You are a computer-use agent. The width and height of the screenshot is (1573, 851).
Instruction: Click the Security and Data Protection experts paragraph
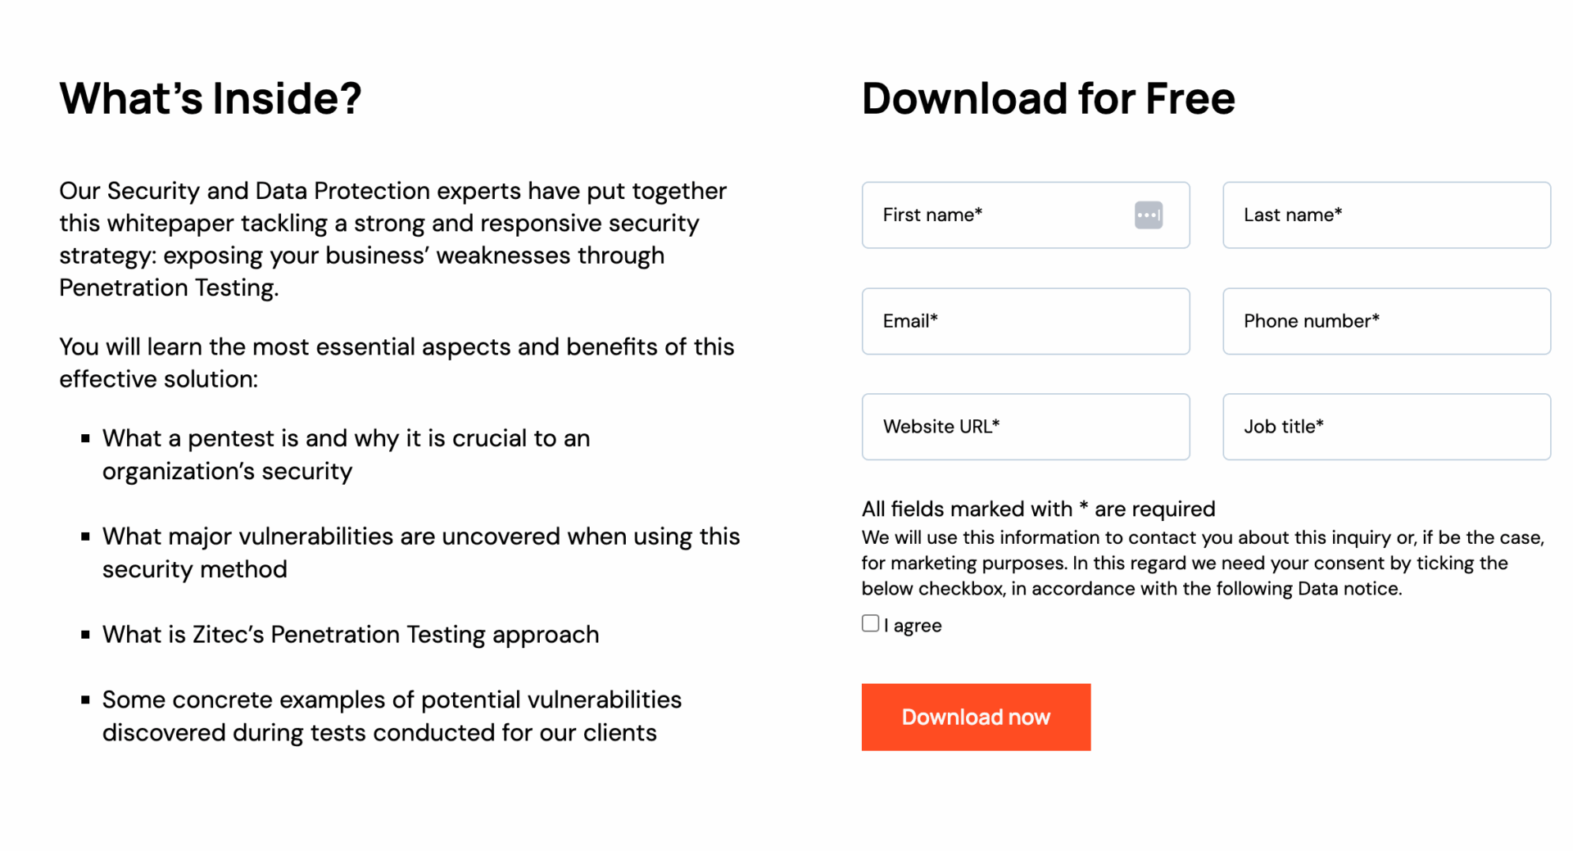click(x=392, y=239)
